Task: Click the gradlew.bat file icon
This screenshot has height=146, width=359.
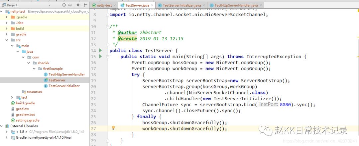Action: [13, 115]
